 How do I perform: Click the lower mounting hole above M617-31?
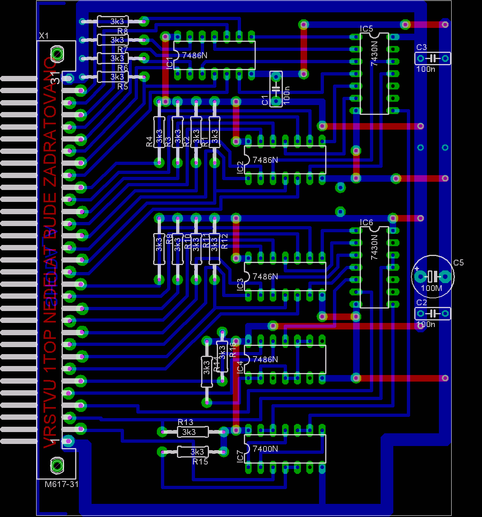(57, 465)
